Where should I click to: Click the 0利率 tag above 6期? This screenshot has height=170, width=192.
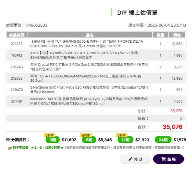coord(86,135)
